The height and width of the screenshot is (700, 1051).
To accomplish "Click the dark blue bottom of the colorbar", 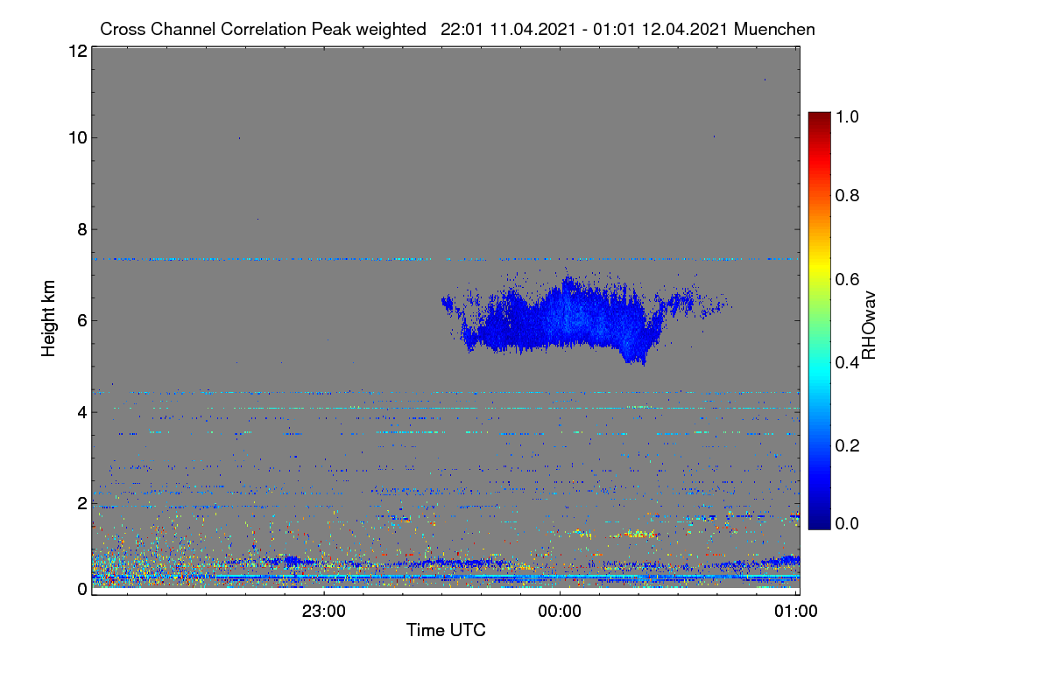I will [x=819, y=521].
